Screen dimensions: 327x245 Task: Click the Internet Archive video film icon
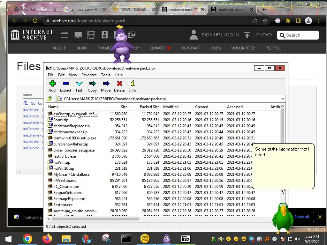tap(91, 35)
